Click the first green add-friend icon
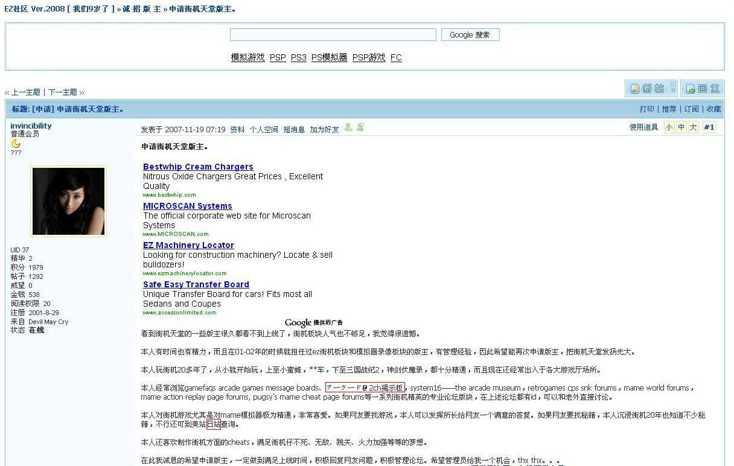734x466 pixels. click(x=348, y=127)
